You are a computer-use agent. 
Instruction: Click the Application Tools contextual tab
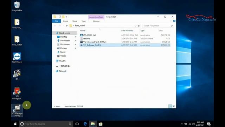coord(96,17)
